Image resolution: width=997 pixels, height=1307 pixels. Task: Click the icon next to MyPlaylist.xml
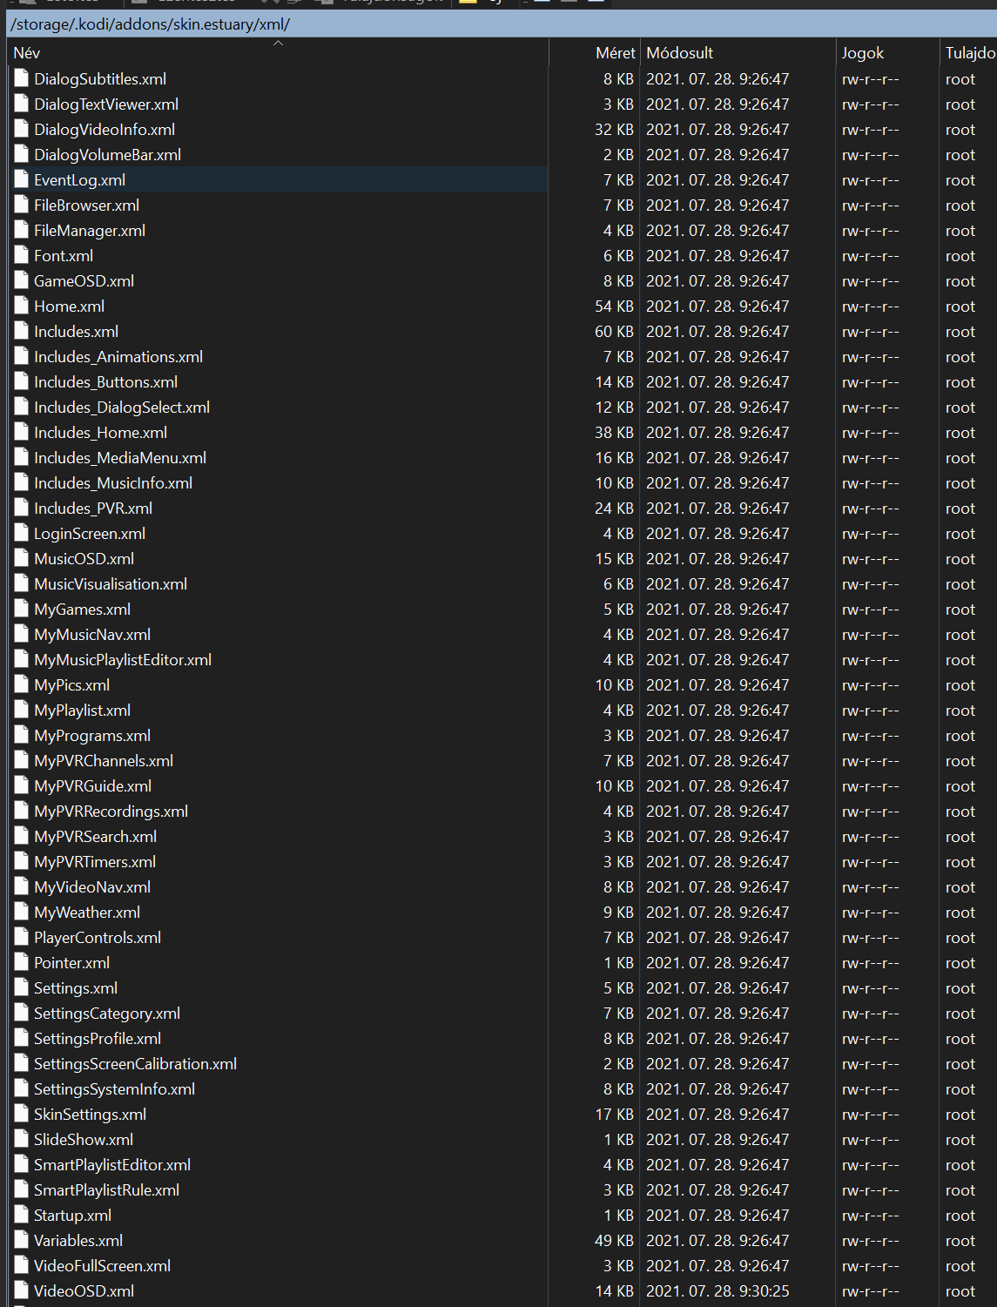(x=22, y=710)
